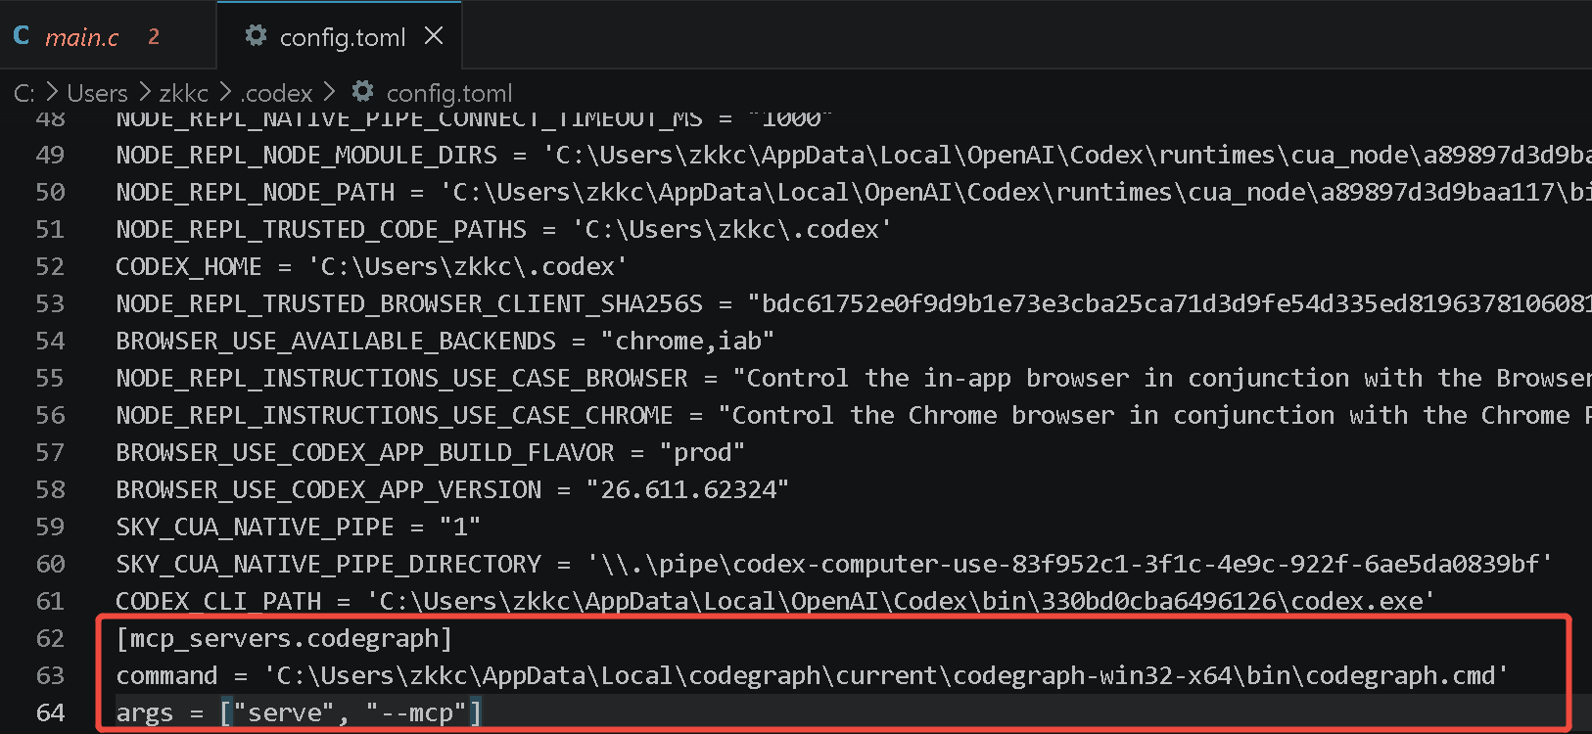
Task: Click the pipe path value on line 60
Action: click(x=1069, y=564)
